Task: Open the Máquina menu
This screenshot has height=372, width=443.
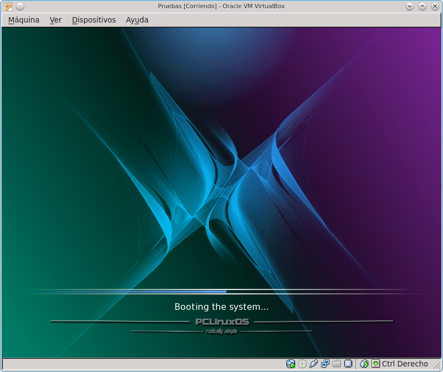Action: point(24,20)
